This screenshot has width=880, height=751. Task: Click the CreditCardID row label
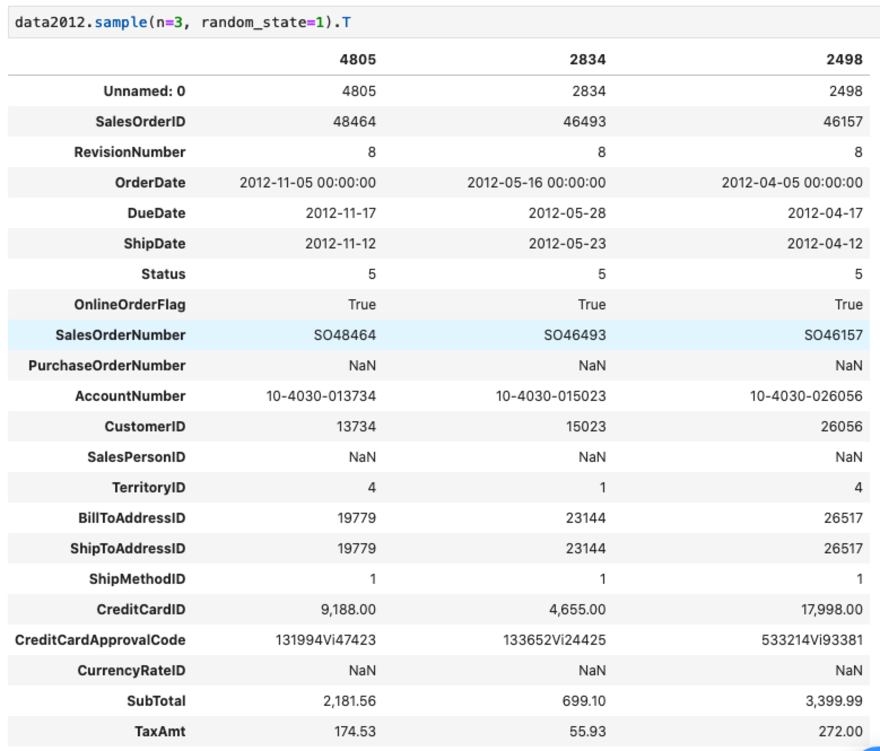click(x=141, y=610)
